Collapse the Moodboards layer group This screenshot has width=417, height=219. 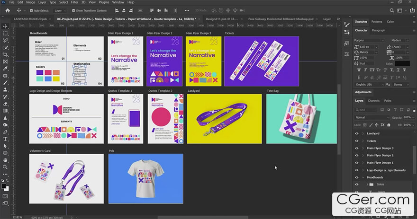click(x=363, y=177)
